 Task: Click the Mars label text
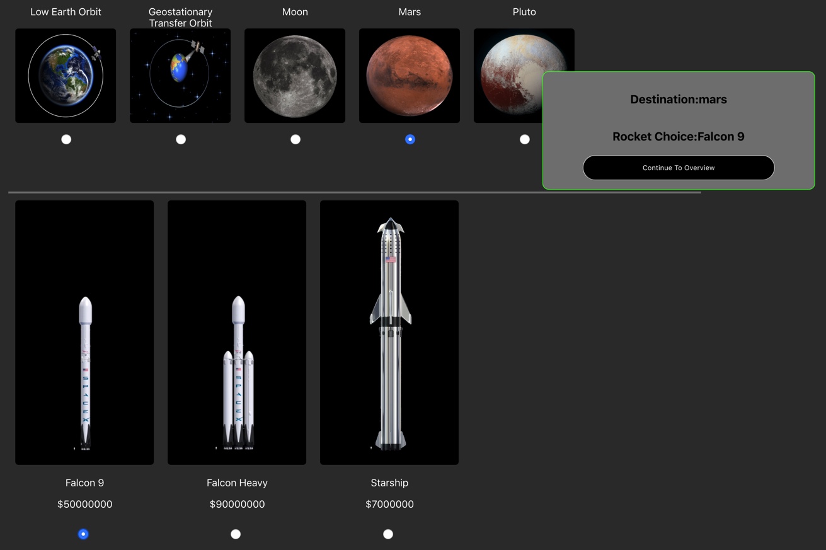click(x=410, y=12)
